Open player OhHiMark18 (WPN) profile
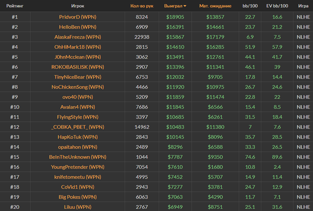 [x=78, y=47]
